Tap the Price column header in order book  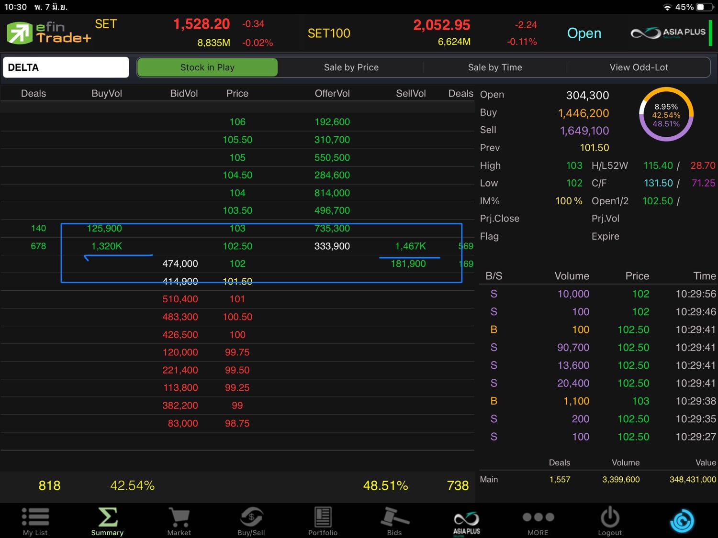tap(237, 93)
